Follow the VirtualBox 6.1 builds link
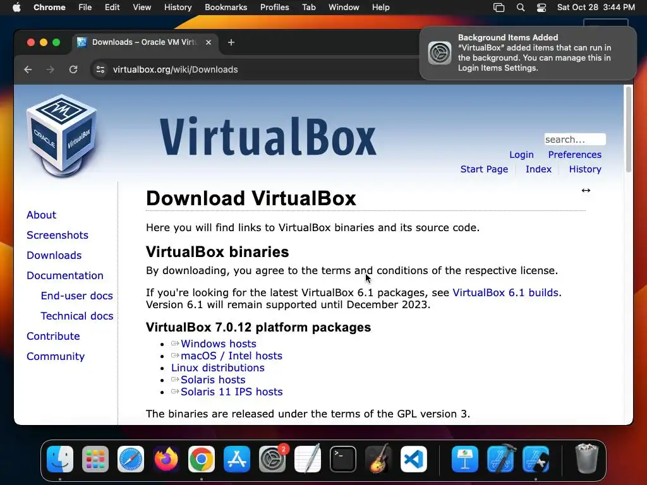The image size is (647, 485). click(505, 292)
